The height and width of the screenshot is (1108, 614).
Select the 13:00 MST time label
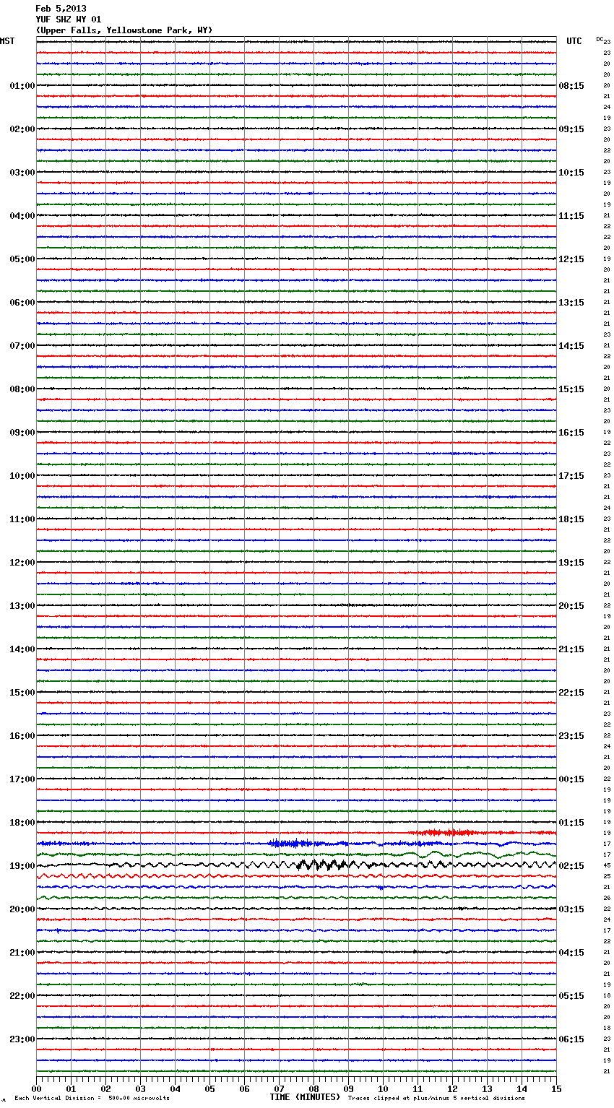coord(22,606)
